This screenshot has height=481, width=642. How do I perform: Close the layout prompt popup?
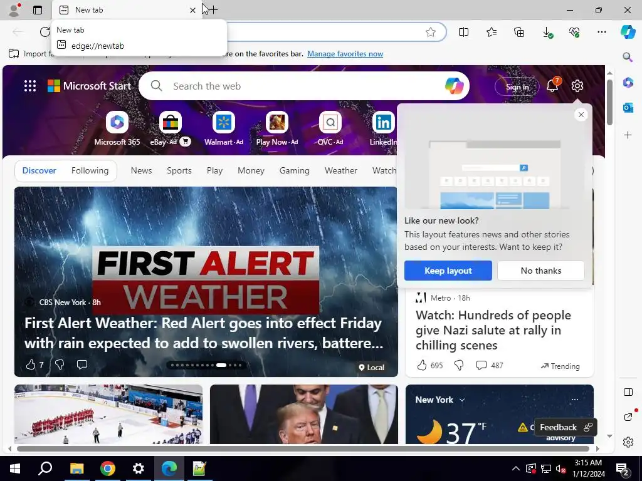(581, 115)
